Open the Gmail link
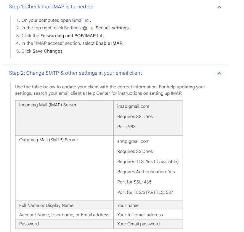 [x=77, y=20]
